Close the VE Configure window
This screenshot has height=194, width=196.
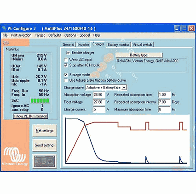[x=191, y=28]
